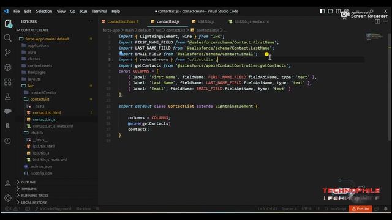
Task: Open the View menu
Action: pyautogui.click(x=61, y=11)
